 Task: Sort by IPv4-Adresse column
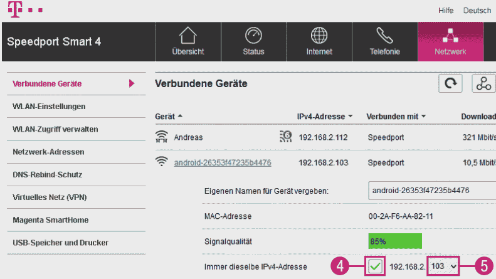(x=325, y=117)
